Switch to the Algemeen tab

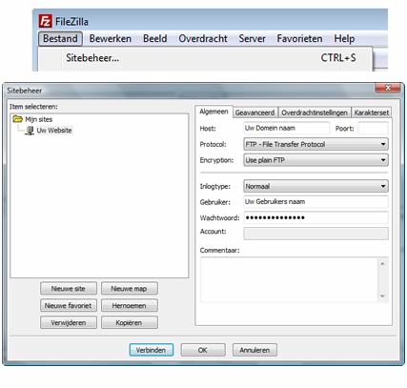tap(214, 112)
